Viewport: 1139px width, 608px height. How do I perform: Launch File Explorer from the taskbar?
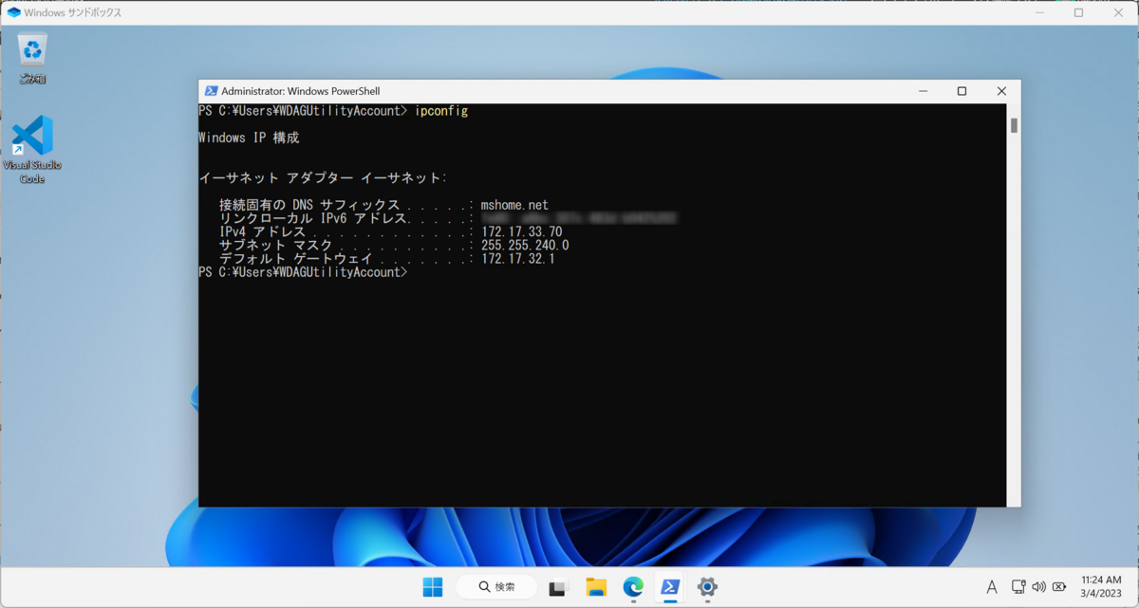pos(596,587)
